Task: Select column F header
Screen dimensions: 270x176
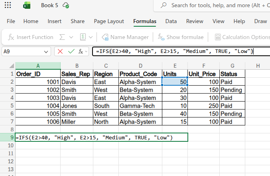Action: click(204, 66)
